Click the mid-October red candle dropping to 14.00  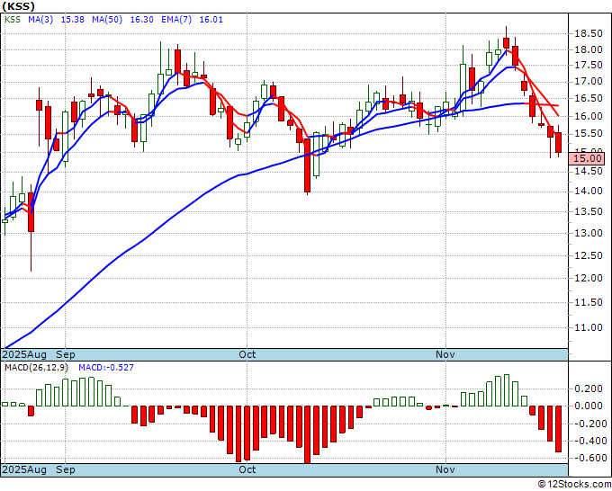click(x=308, y=165)
